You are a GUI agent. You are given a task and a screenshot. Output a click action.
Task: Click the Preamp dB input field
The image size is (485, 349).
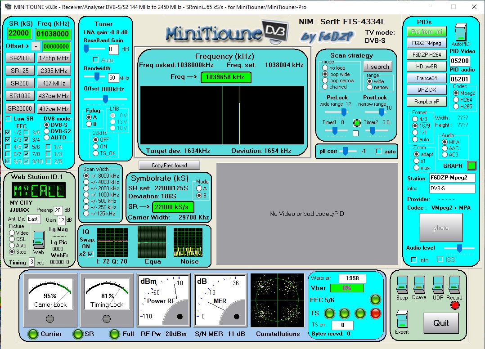(x=58, y=210)
